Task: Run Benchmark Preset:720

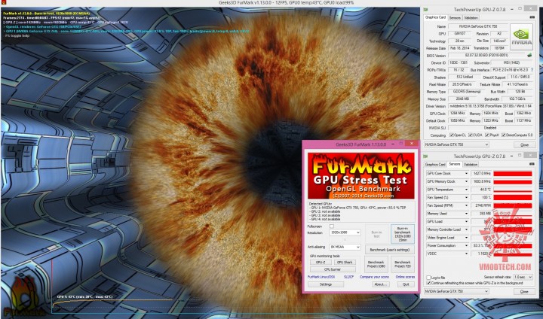Action: tap(403, 264)
